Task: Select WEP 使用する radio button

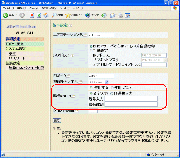Action: (x=91, y=88)
